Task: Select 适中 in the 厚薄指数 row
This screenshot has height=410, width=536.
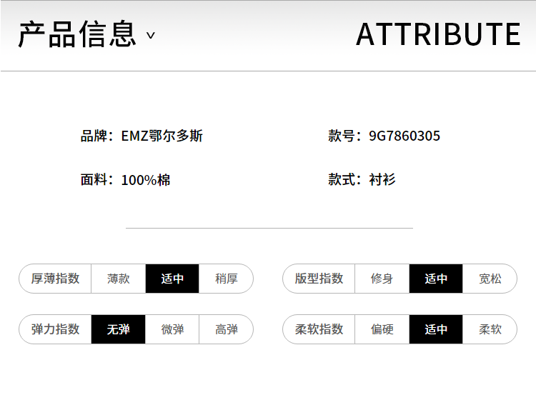Action: pos(172,279)
